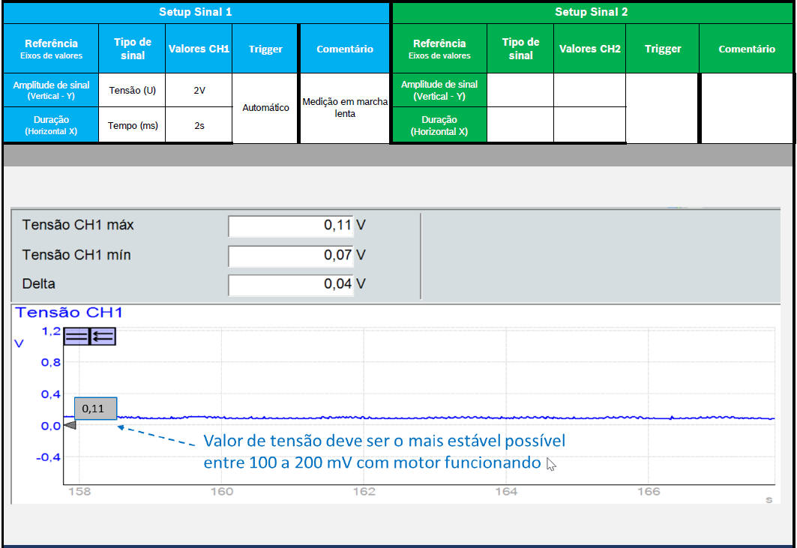
Task: Click the Valores CH2 column header
Action: click(589, 49)
